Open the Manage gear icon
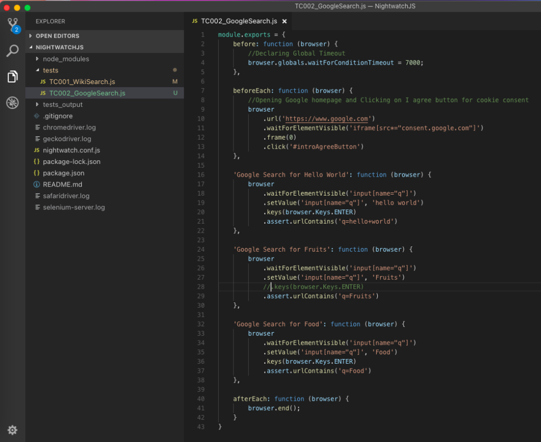 [x=13, y=430]
